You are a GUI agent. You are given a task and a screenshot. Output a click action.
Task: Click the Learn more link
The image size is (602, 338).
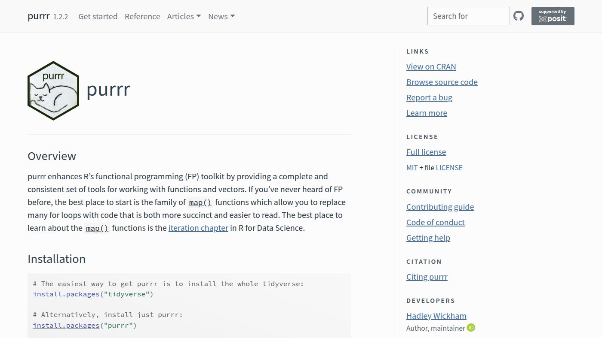click(427, 113)
